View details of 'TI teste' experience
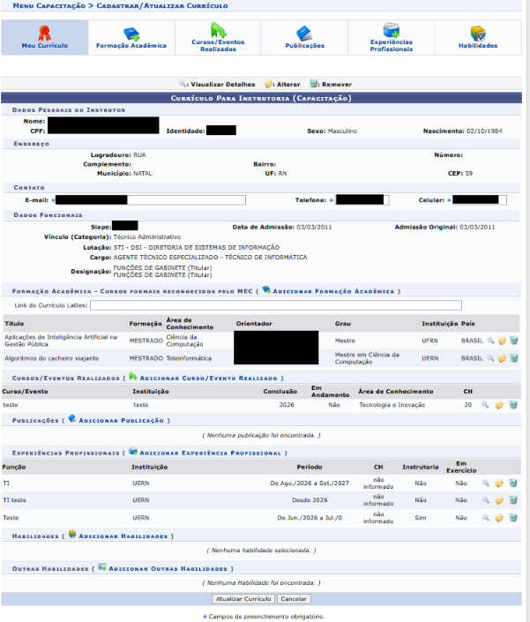Screen dimensions: 530x622 (486, 500)
